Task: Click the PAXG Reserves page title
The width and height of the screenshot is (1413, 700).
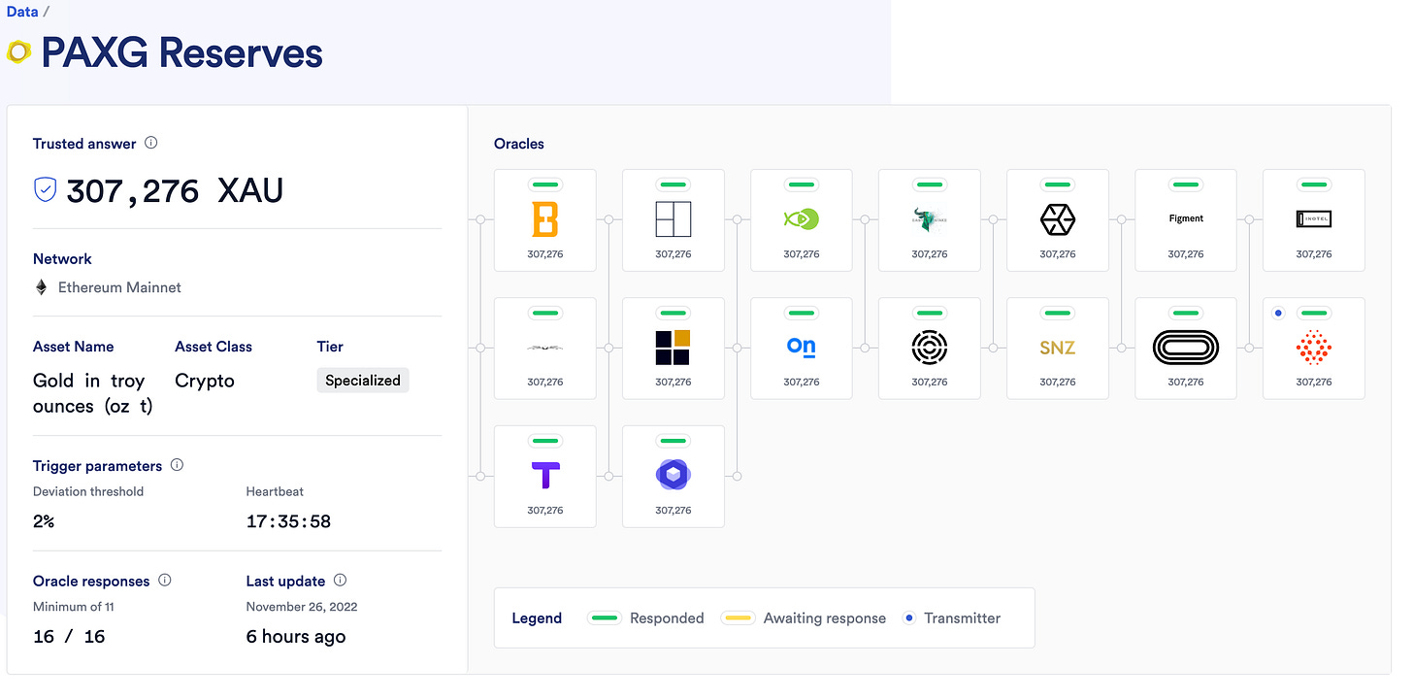Action: 181,51
